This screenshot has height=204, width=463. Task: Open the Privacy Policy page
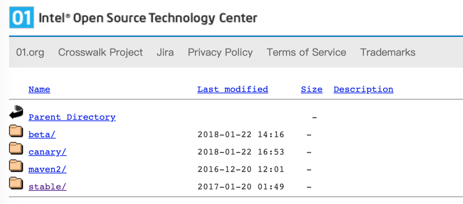click(x=220, y=52)
